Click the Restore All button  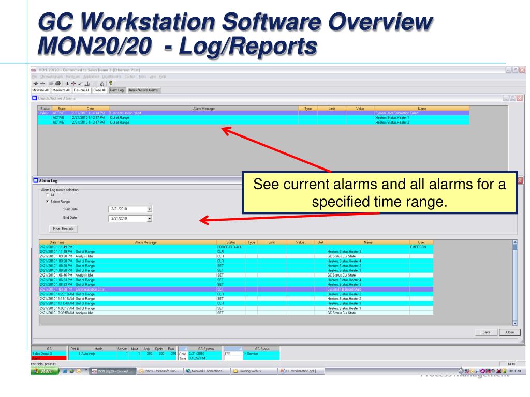click(x=81, y=90)
